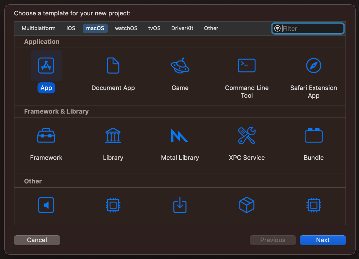Open the tvOS tab
Screen dimensions: 359x259
154,28
